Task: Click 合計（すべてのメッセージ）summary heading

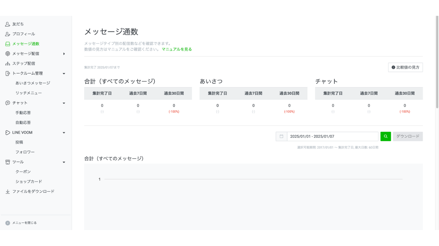Action: pyautogui.click(x=120, y=81)
